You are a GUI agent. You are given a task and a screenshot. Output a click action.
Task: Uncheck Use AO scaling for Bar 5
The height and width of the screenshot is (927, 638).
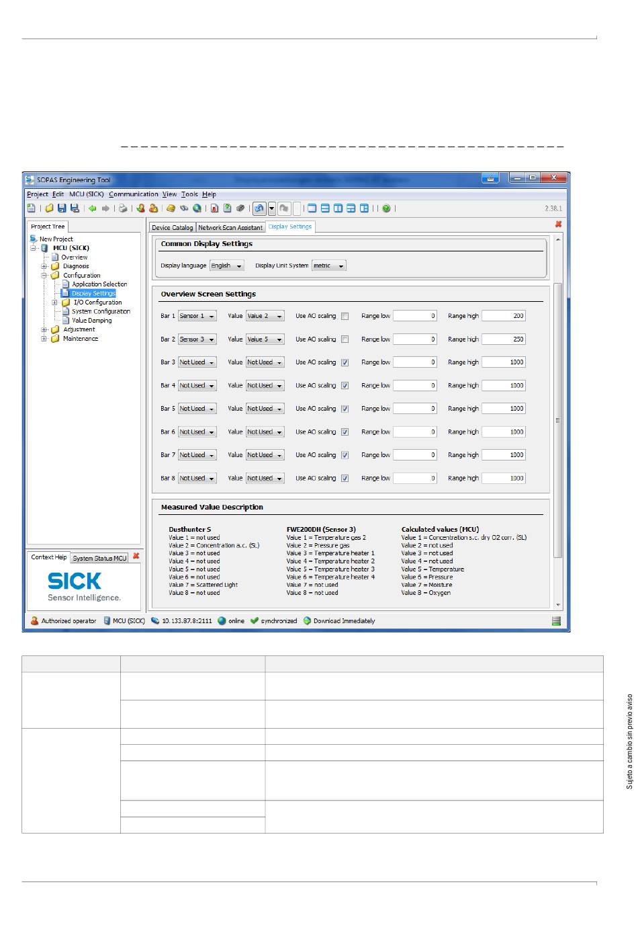(x=345, y=409)
